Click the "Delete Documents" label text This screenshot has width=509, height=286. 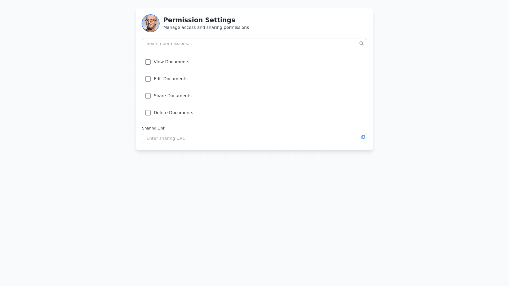pos(173,113)
